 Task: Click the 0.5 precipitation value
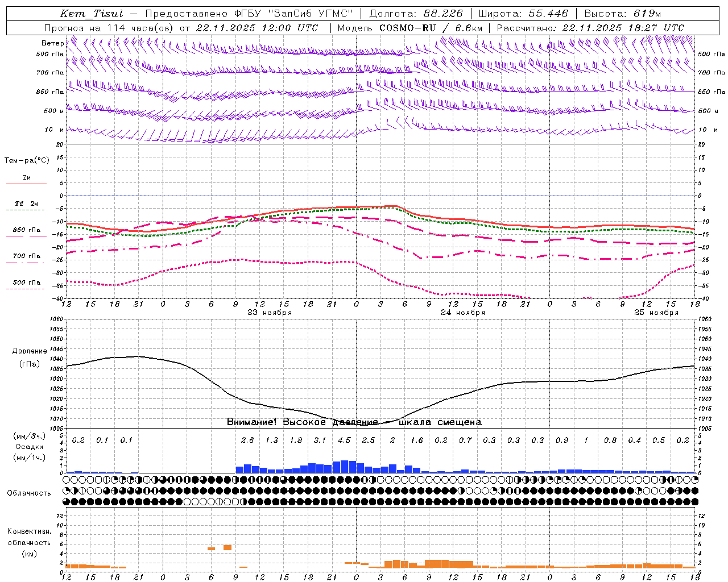pyautogui.click(x=659, y=440)
